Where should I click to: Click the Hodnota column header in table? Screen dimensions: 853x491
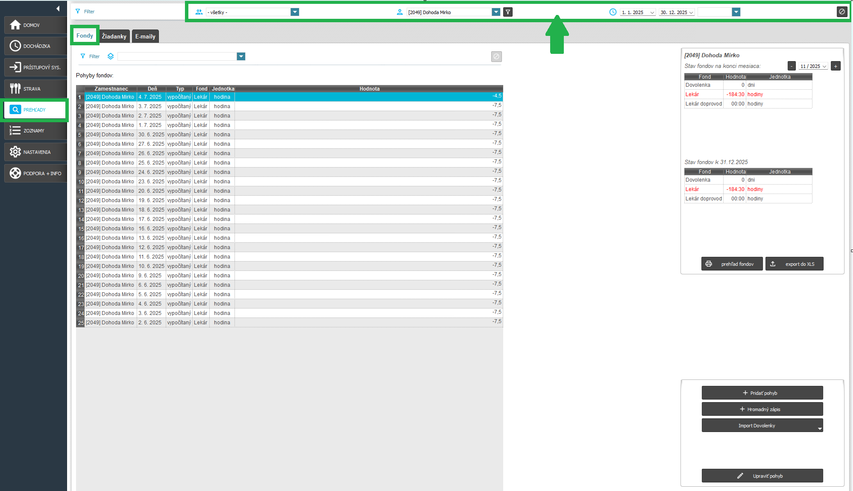tap(369, 89)
